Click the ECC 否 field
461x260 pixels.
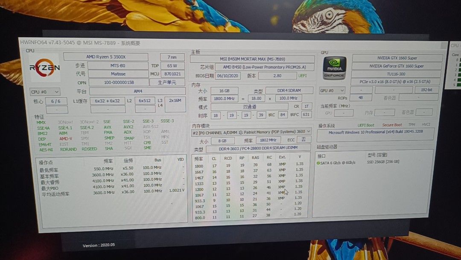coord(304,139)
